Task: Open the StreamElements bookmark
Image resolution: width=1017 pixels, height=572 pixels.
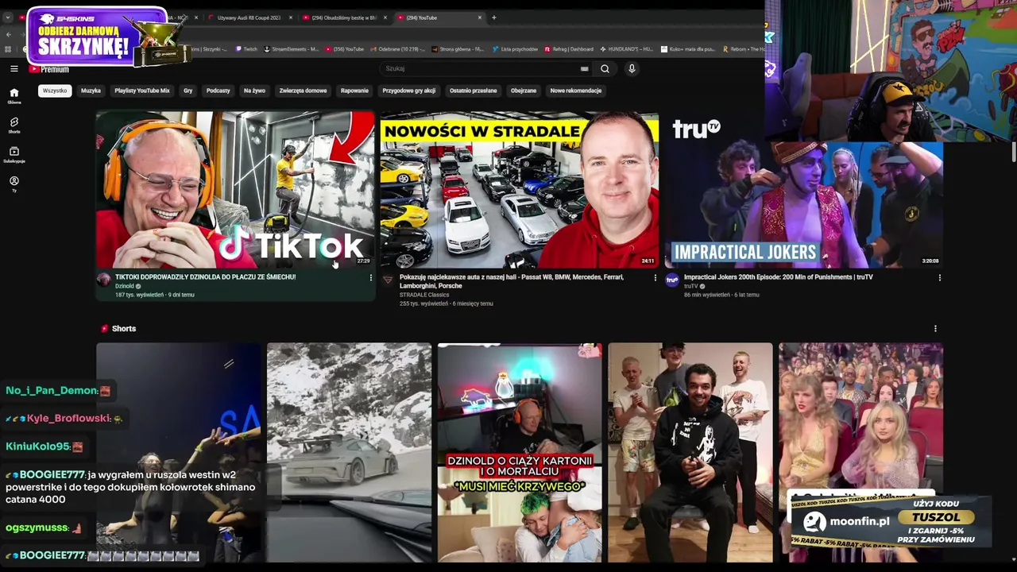Action: coord(292,49)
